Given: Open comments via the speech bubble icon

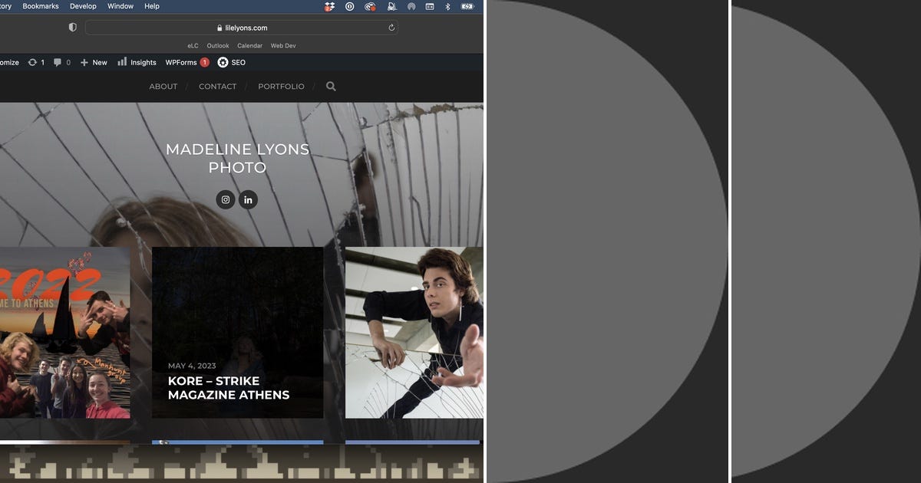Looking at the screenshot, I should click(57, 62).
